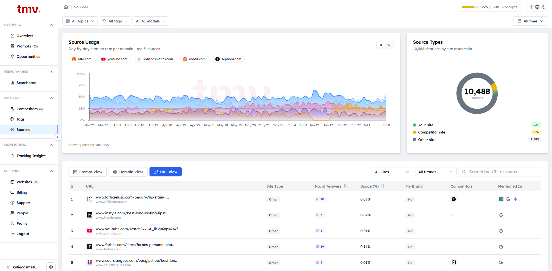Click the Search by URL or source field

click(x=500, y=172)
